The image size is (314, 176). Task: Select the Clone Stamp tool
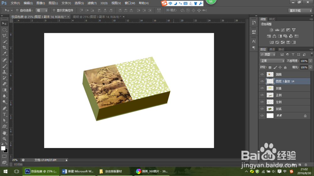click(x=4, y=72)
